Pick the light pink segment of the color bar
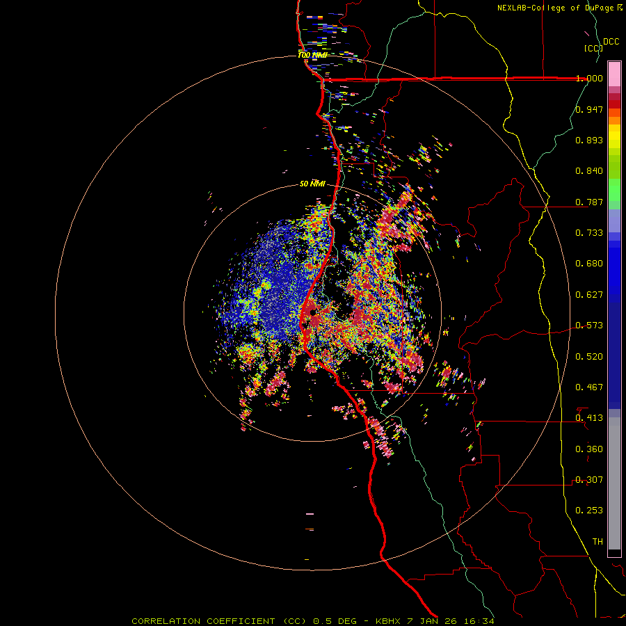The image size is (626, 626). tap(614, 74)
